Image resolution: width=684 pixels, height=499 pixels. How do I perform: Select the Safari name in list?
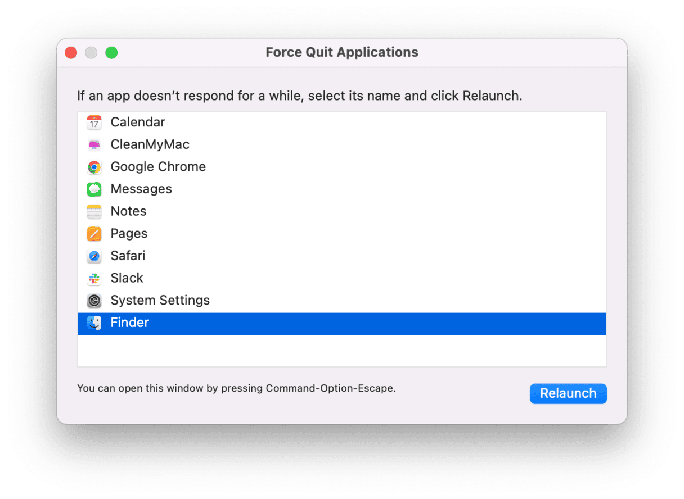click(x=128, y=256)
